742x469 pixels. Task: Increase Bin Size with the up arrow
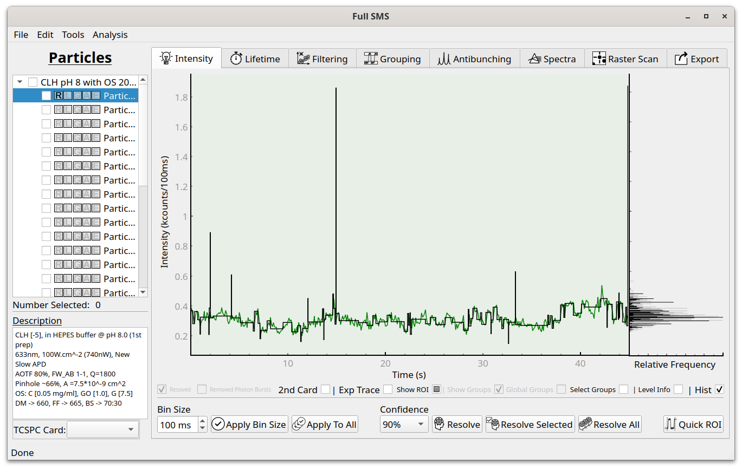pyautogui.click(x=203, y=421)
